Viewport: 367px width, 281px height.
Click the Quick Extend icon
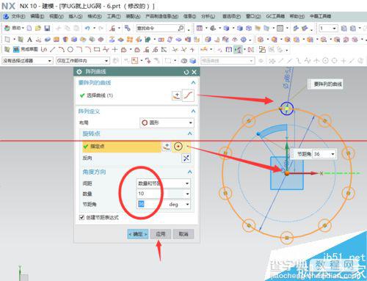(x=183, y=50)
